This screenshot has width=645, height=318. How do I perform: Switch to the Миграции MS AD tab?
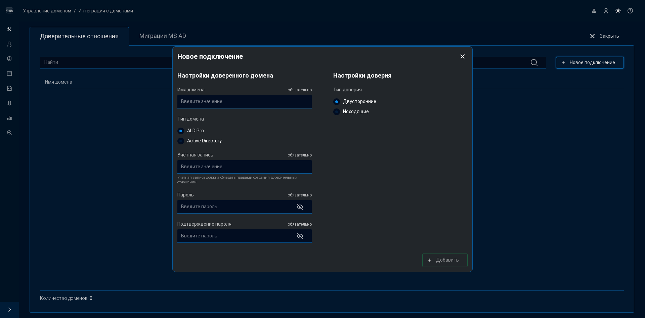163,36
